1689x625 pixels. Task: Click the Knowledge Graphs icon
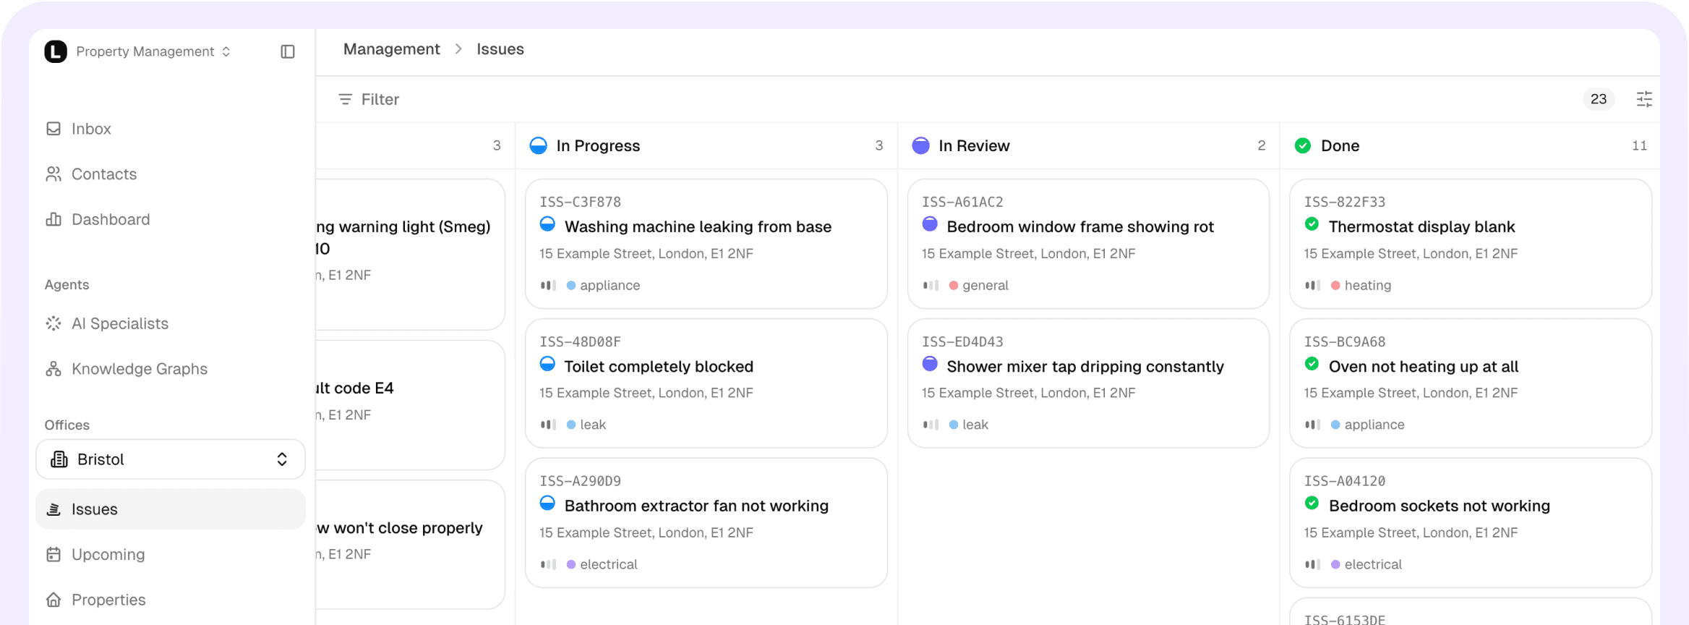pos(54,369)
